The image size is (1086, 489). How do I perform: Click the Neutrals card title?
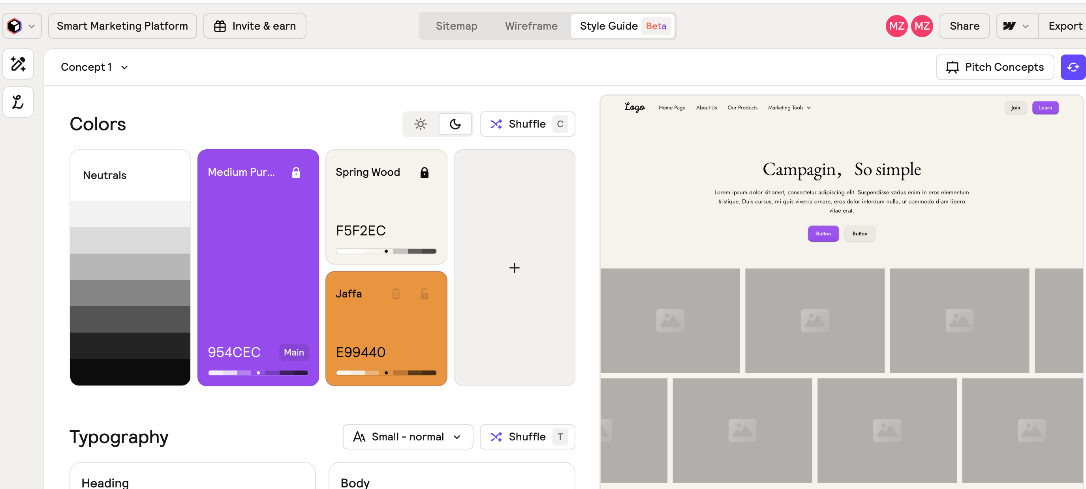(x=105, y=175)
